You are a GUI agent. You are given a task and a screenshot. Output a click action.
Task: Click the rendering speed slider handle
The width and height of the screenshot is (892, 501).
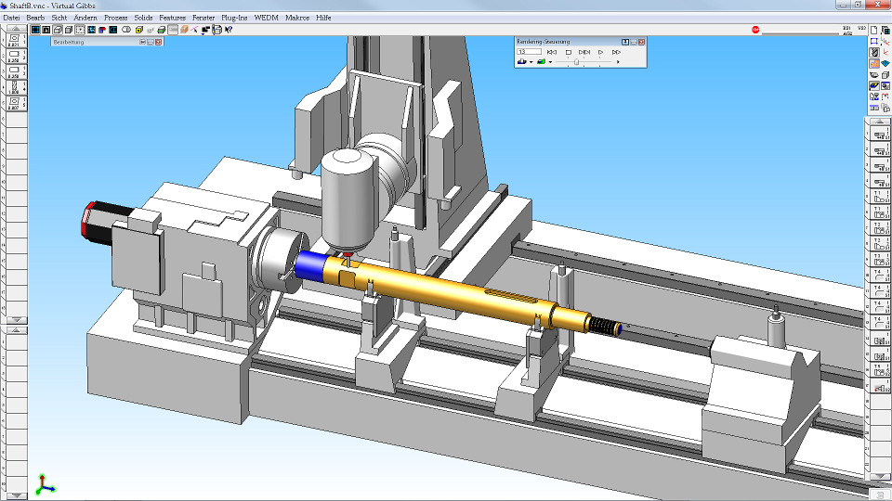point(576,62)
